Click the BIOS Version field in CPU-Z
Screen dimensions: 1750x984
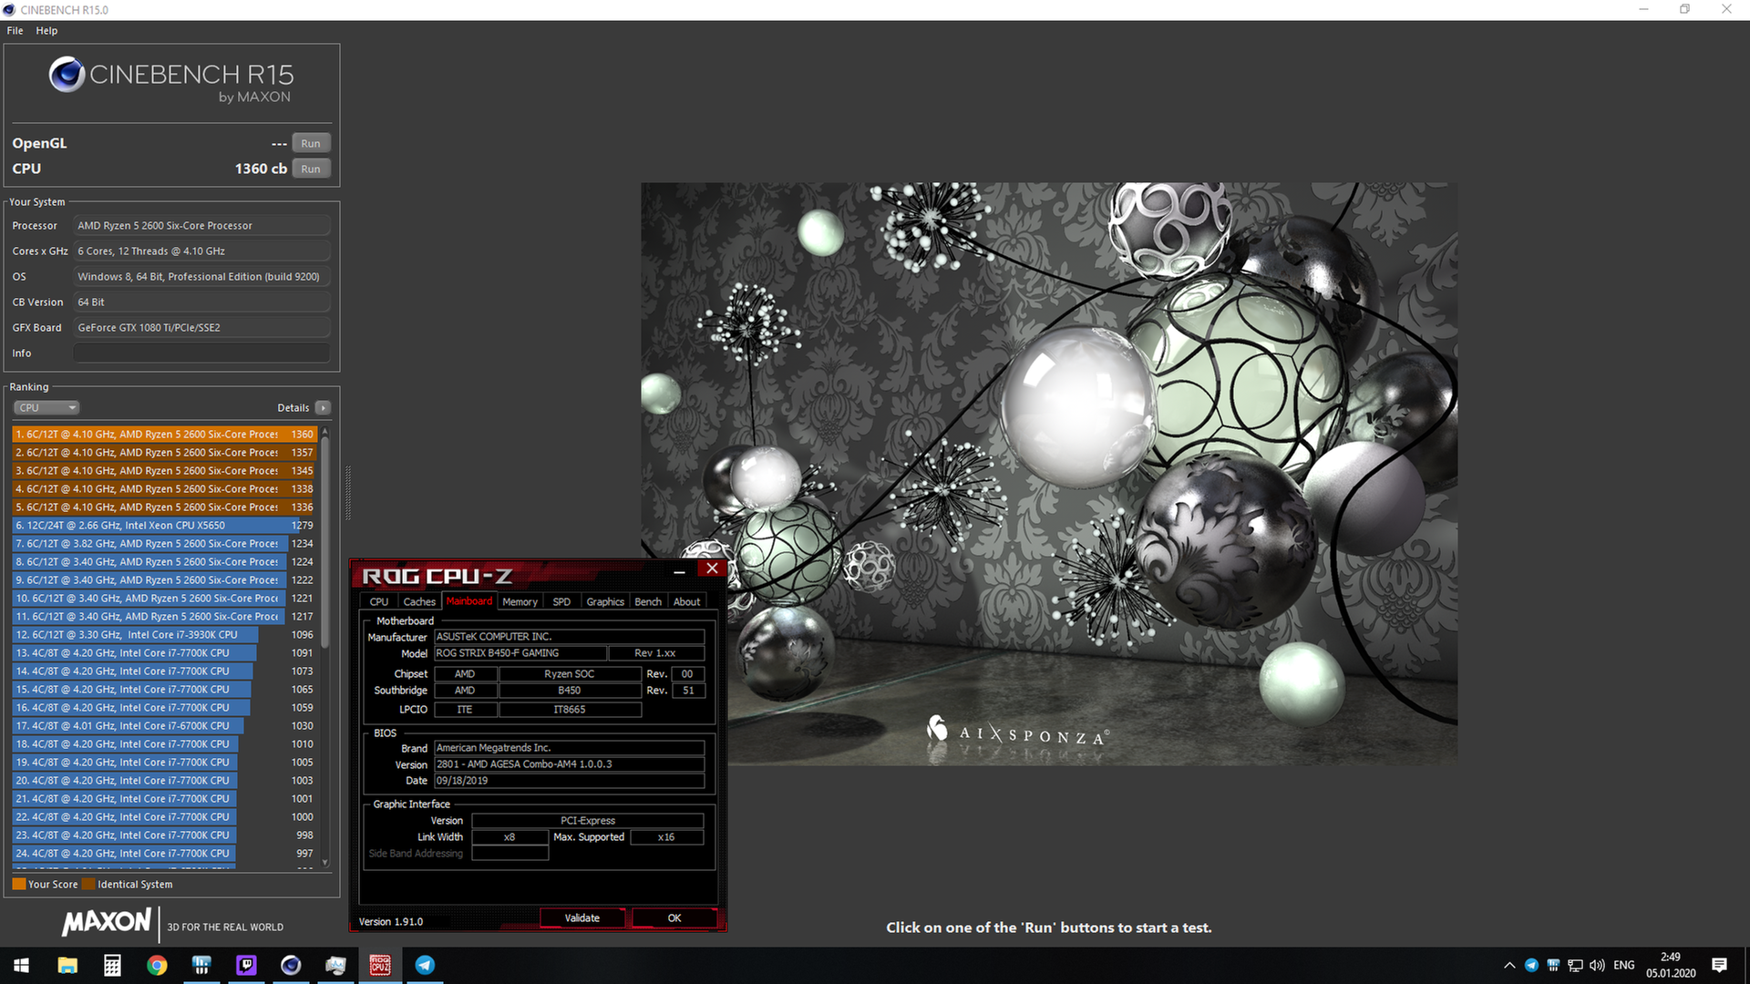click(x=569, y=764)
